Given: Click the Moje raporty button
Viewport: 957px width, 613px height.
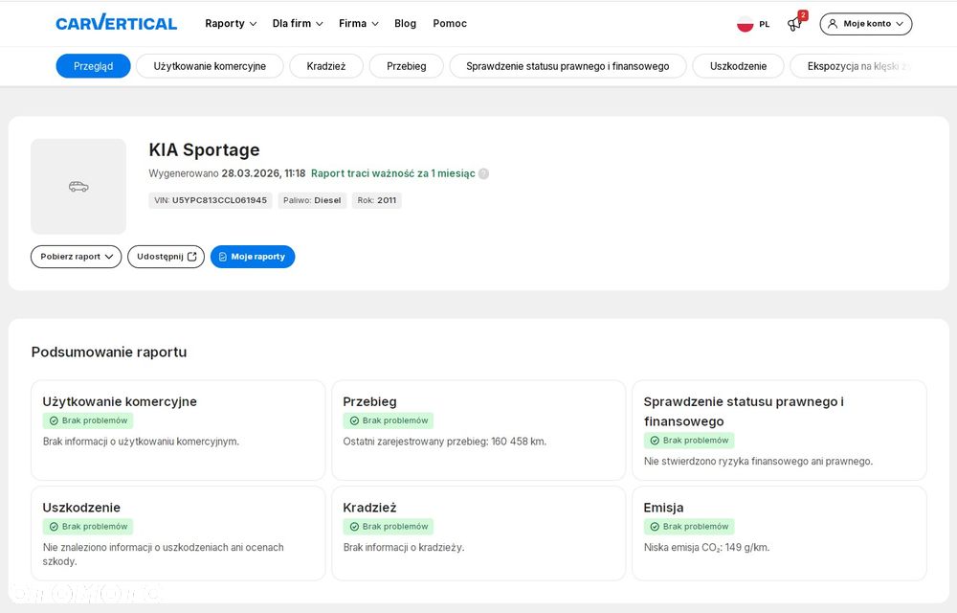Looking at the screenshot, I should (x=253, y=257).
